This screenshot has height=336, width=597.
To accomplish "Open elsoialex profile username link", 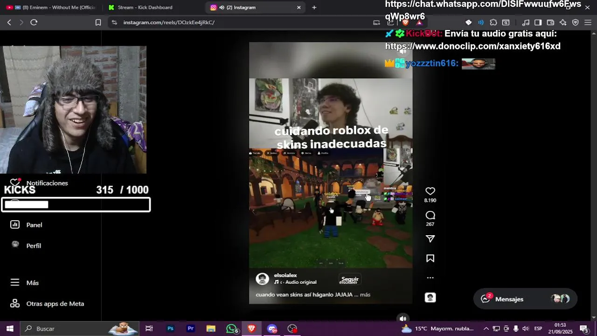I will tap(285, 275).
